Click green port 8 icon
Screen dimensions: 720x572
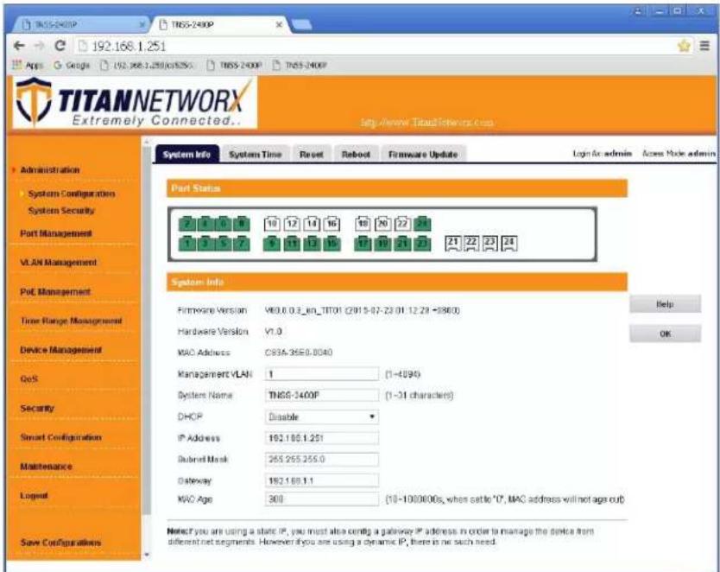point(242,224)
